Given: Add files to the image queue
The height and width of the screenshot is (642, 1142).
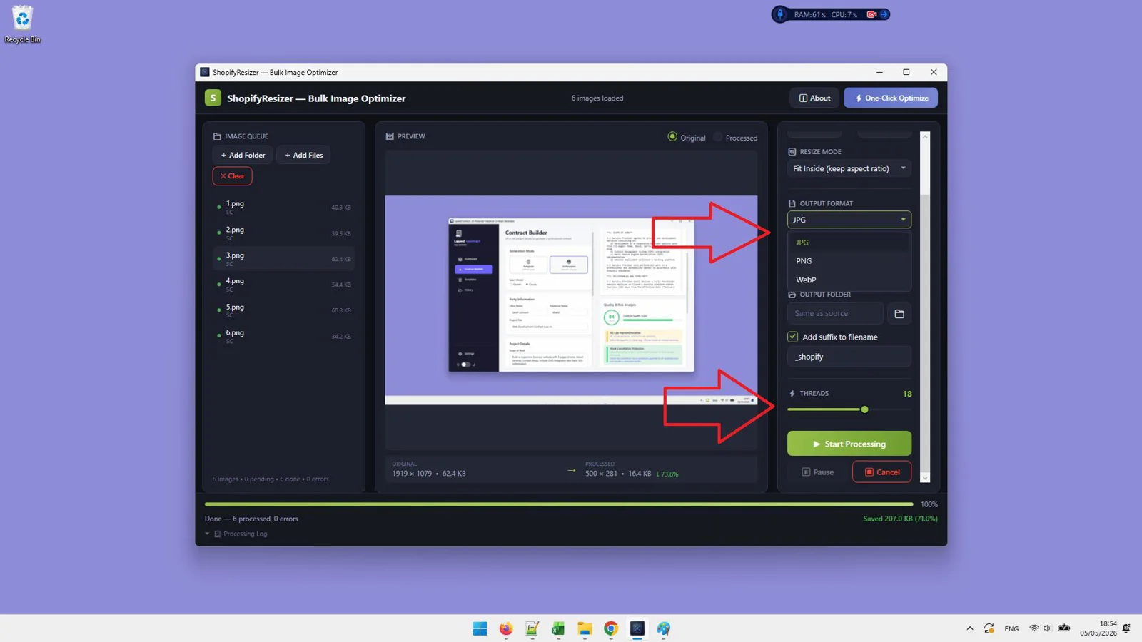Looking at the screenshot, I should click(x=303, y=155).
